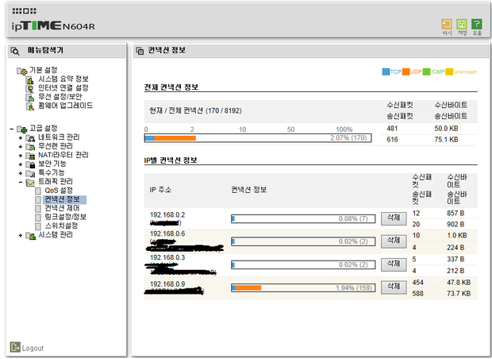Click the Unknown yellow legend swatch
The height and width of the screenshot is (359, 492).
pos(449,72)
